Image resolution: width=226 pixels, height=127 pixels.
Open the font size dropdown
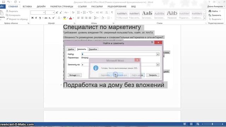(x=53, y=13)
